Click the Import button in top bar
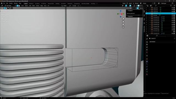The height and width of the screenshot is (99, 176). 130,3
